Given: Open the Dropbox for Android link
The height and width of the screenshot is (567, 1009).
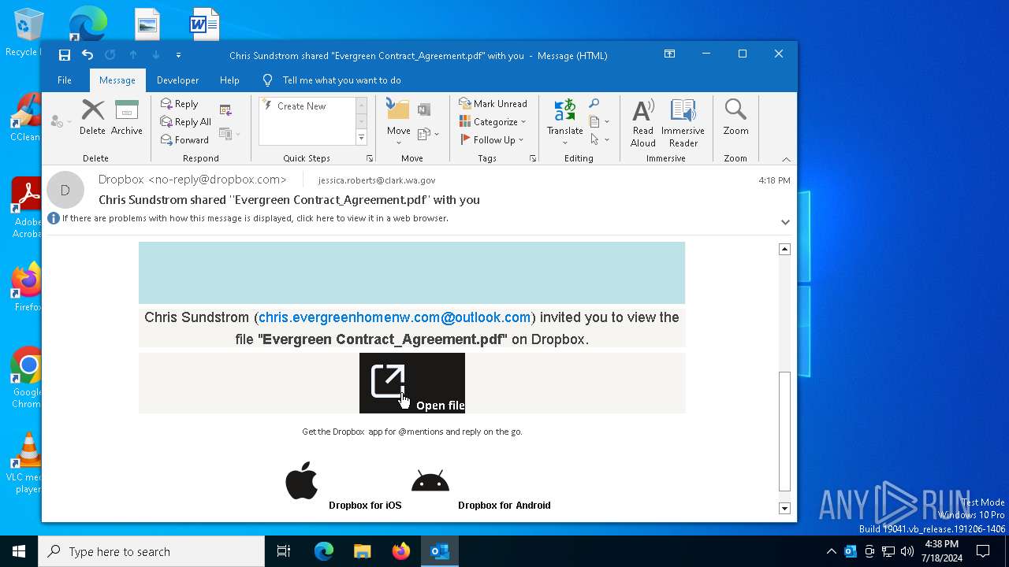Looking at the screenshot, I should click(504, 506).
